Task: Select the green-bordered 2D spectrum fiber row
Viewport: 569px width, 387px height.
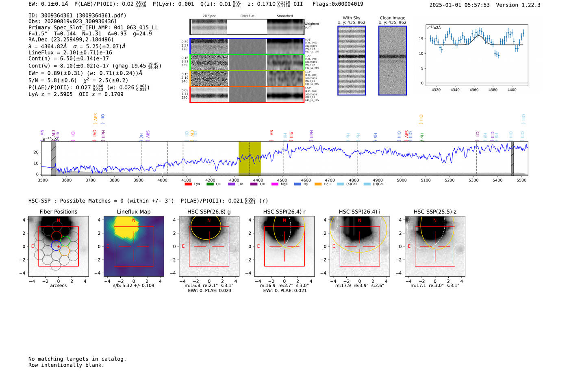Action: click(x=247, y=63)
